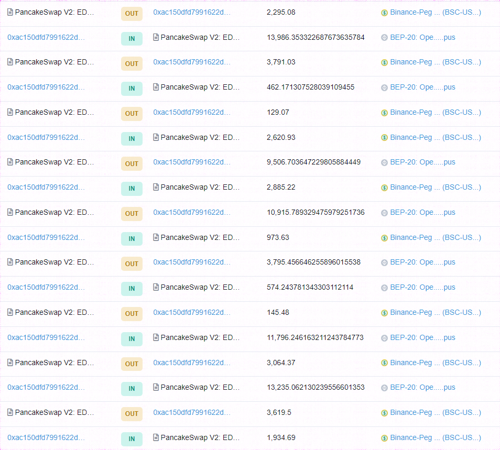Click the contract document icon in the 574.24 row
Image resolution: width=500 pixels, height=450 pixels.
click(156, 287)
